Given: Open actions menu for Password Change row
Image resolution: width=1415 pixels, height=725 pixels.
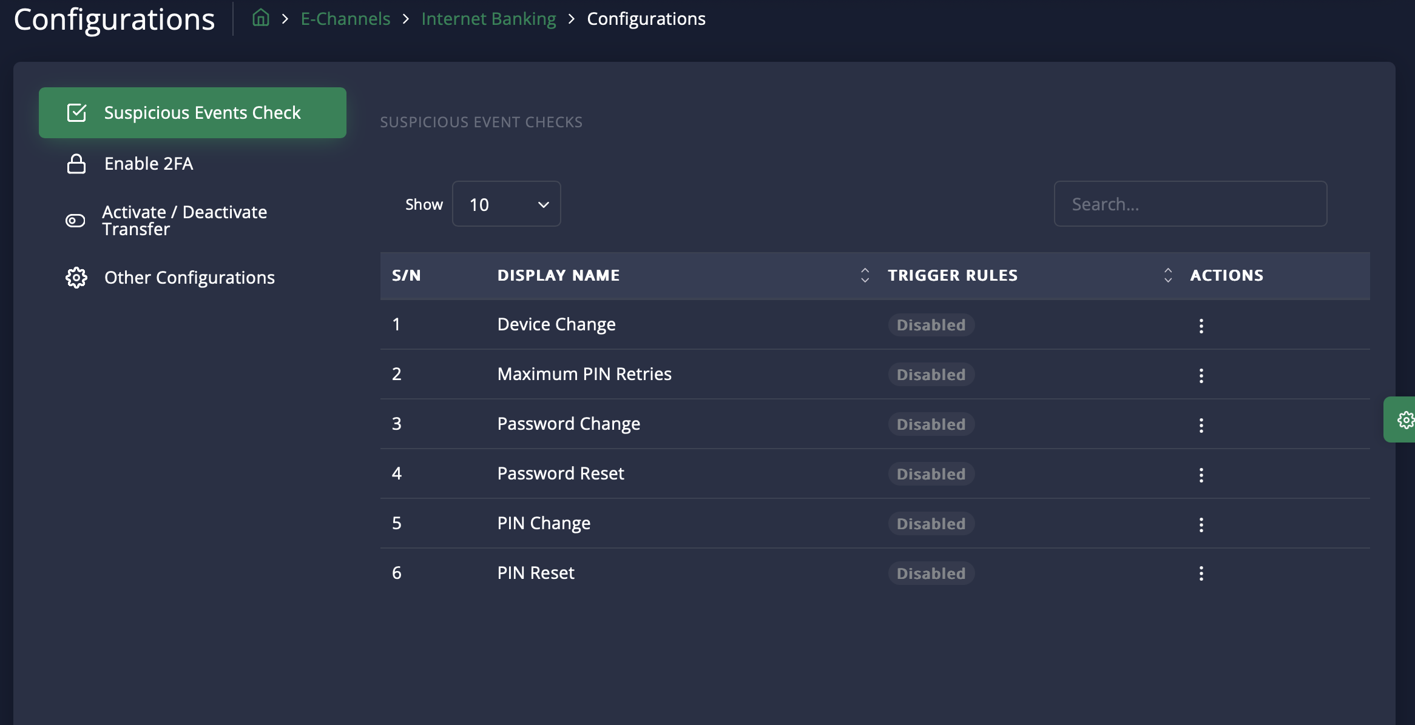Looking at the screenshot, I should [1201, 425].
